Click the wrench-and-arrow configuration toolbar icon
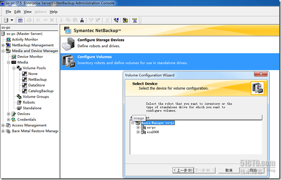 116,20
